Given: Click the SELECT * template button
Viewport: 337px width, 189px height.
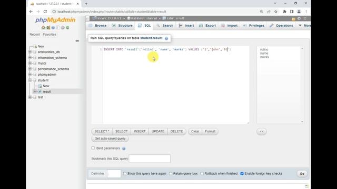Looking at the screenshot, I should pyautogui.click(x=102, y=131).
